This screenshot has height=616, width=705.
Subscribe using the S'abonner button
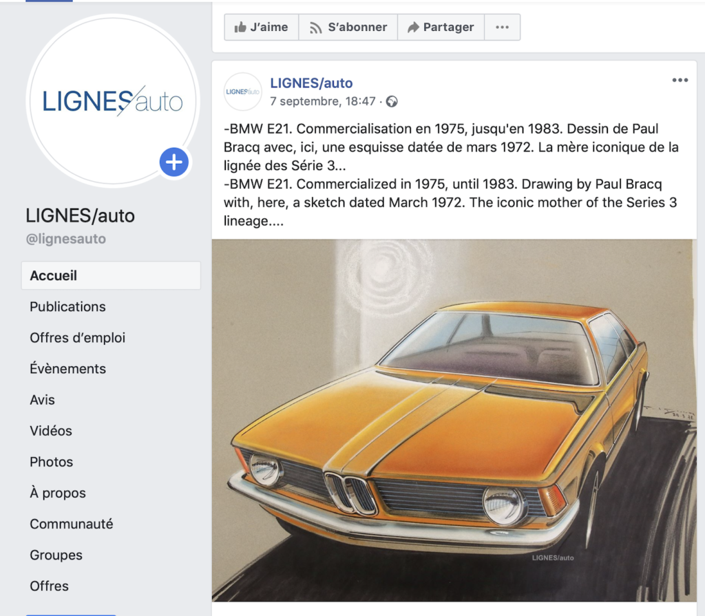(x=348, y=27)
